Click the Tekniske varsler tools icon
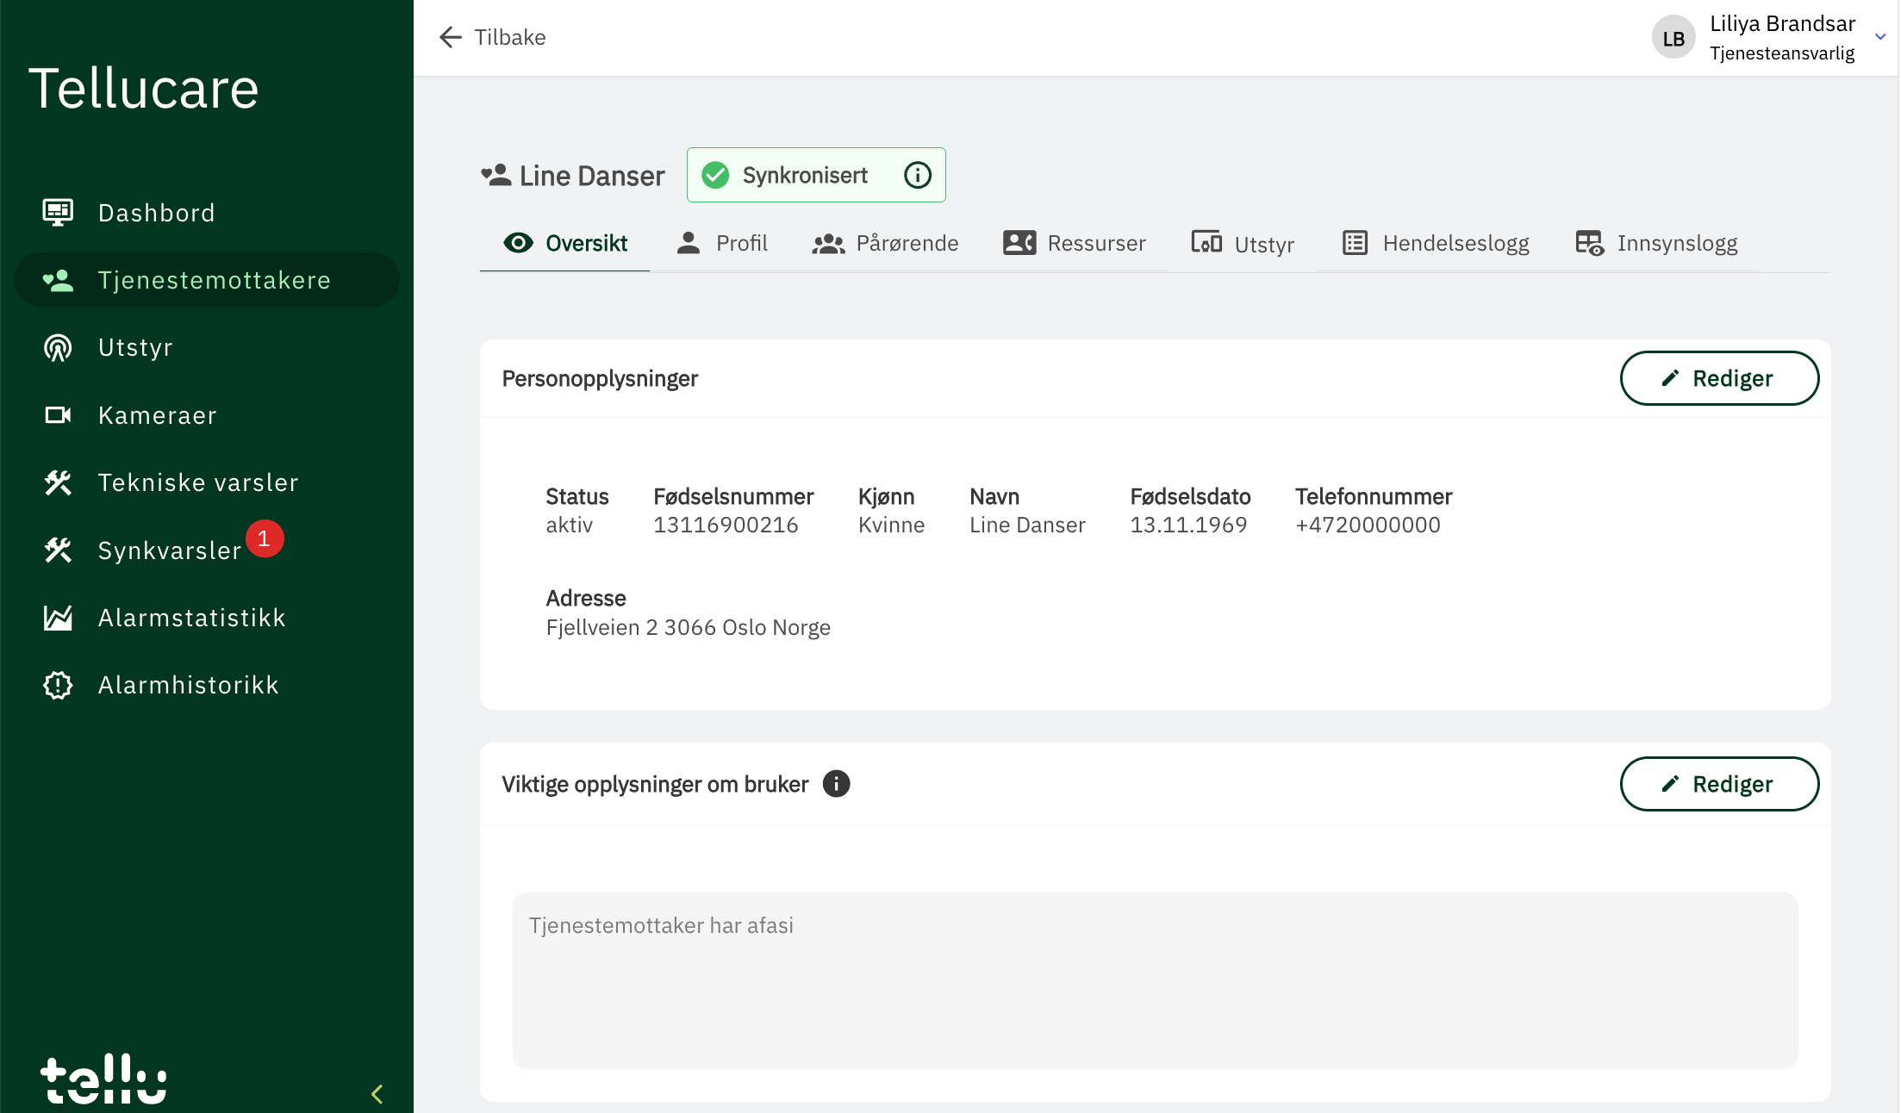Screen dimensions: 1901x1113 (58, 482)
